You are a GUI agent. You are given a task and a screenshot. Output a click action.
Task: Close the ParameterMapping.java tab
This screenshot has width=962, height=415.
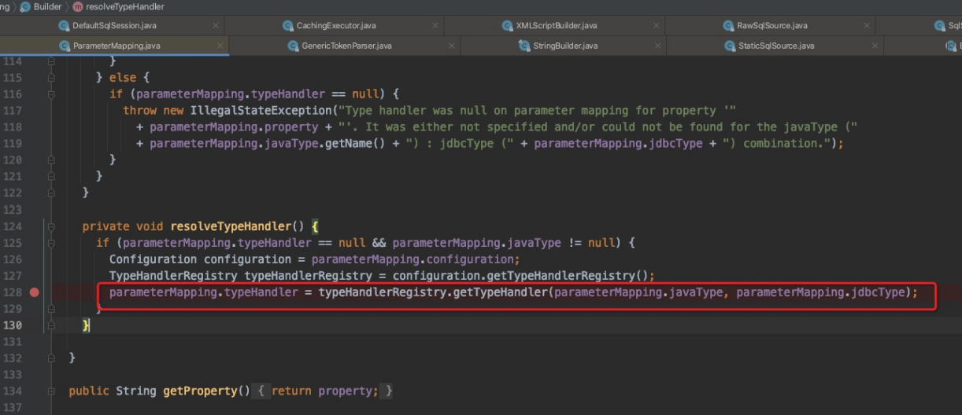tap(220, 46)
